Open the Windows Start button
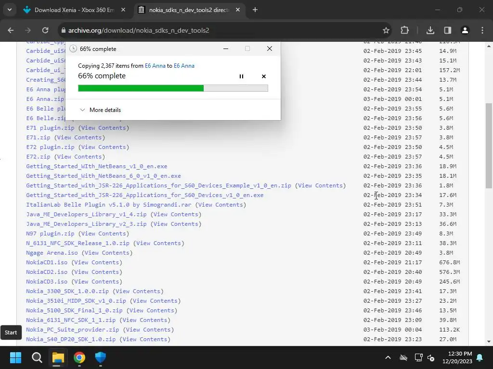493x369 pixels. tap(15, 357)
